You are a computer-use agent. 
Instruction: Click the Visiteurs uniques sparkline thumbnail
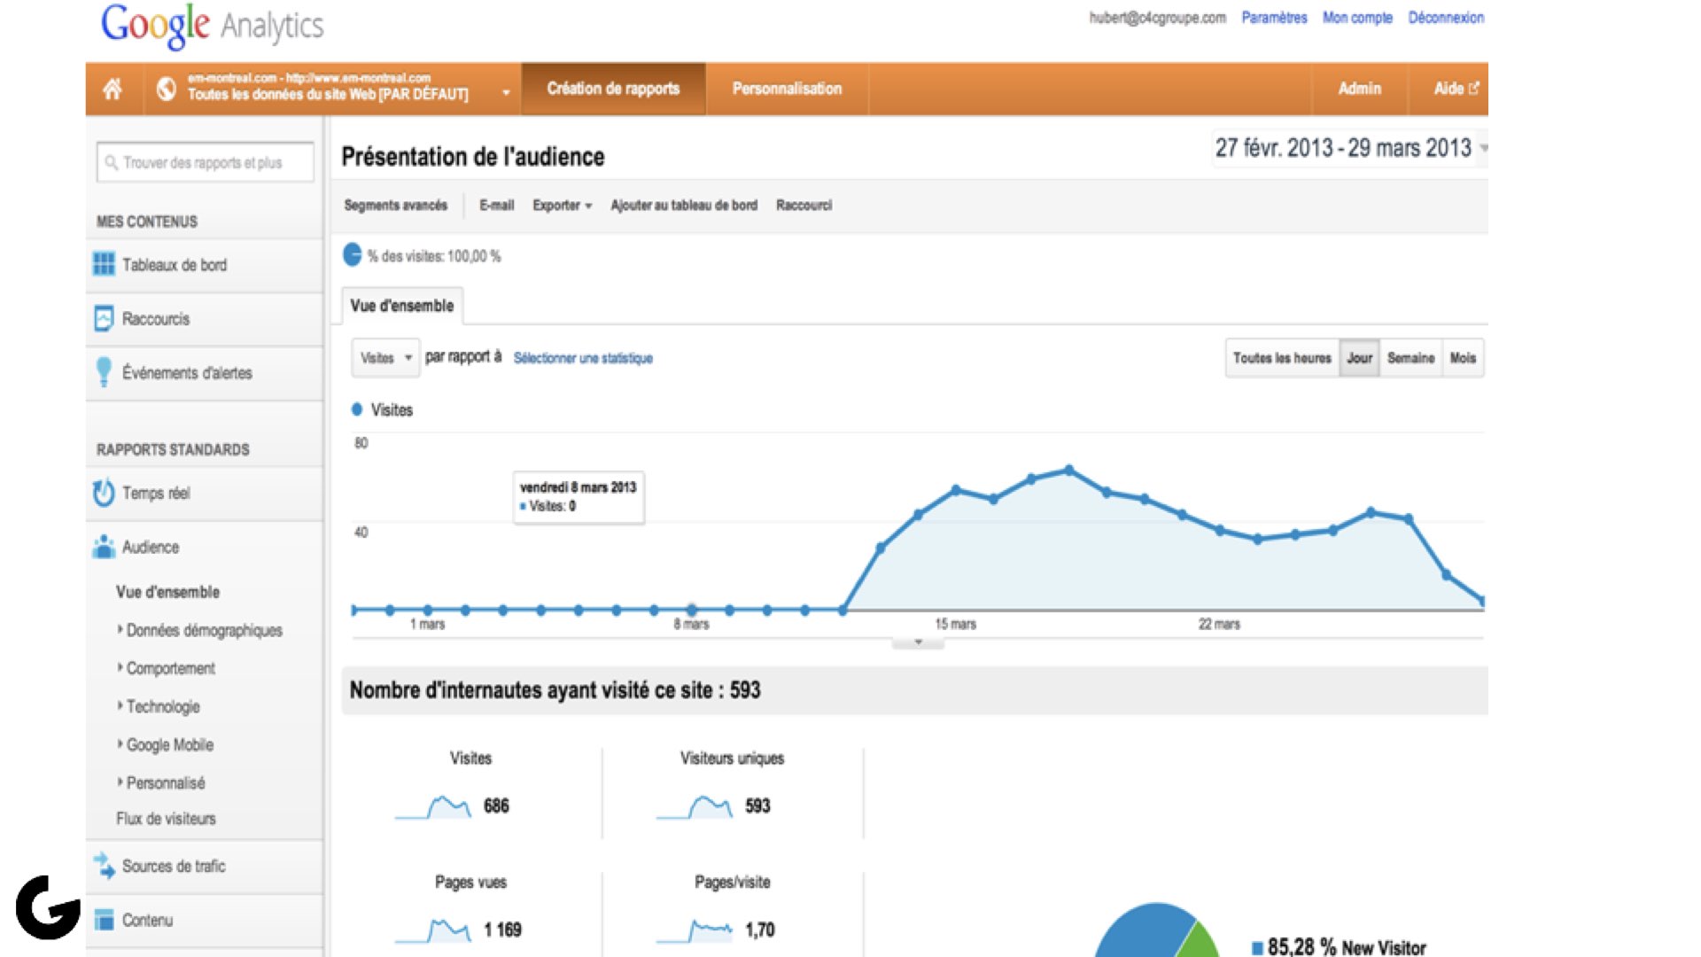pyautogui.click(x=695, y=806)
